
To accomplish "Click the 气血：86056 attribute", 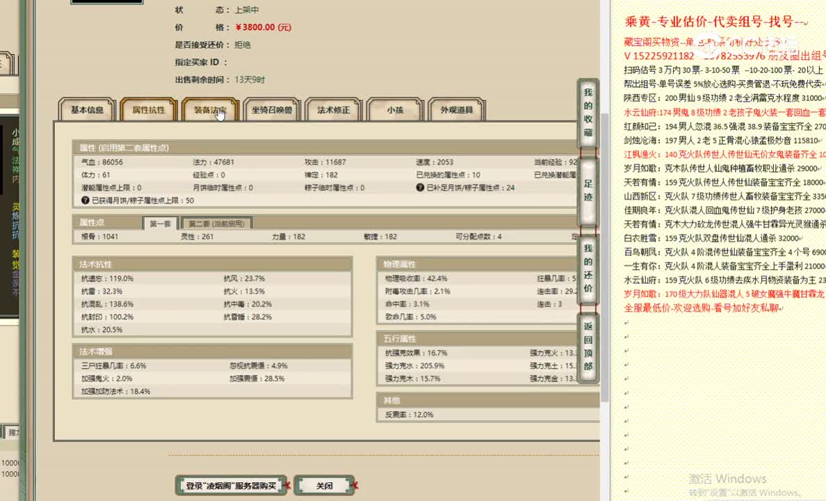I will [102, 162].
